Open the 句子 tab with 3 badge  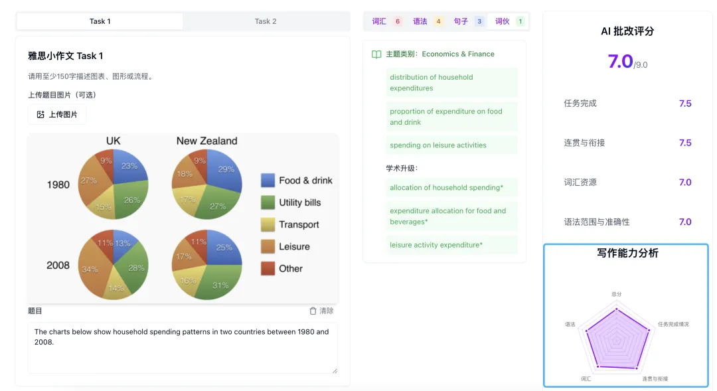click(x=467, y=21)
